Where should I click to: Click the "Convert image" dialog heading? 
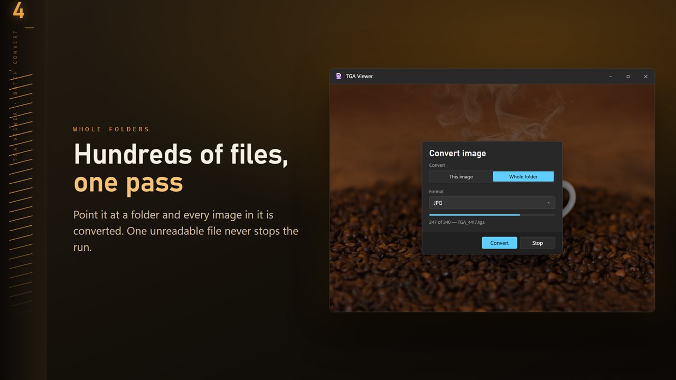tap(457, 153)
